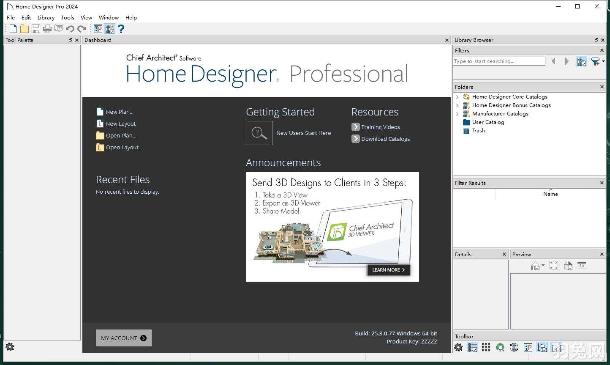Click the fill window zoom icon in Preview
610x365 pixels.
pos(554,265)
